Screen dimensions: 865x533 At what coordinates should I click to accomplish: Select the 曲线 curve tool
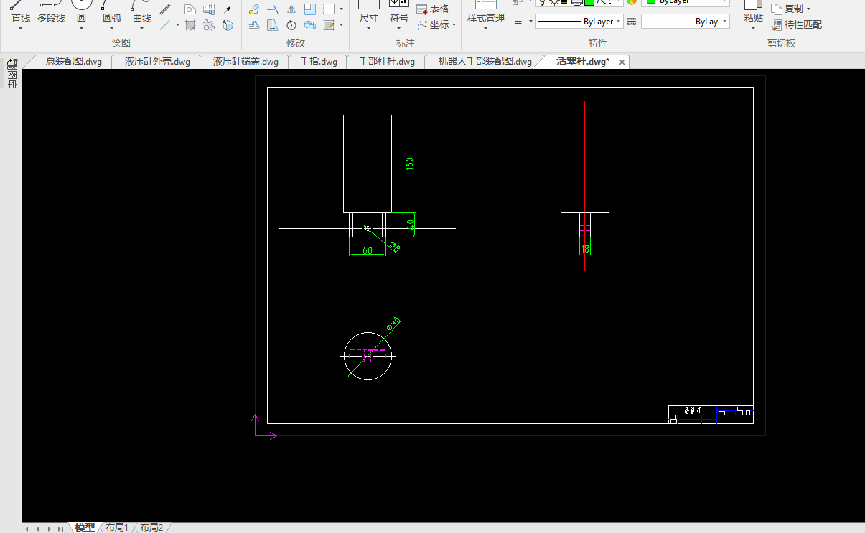click(x=142, y=13)
